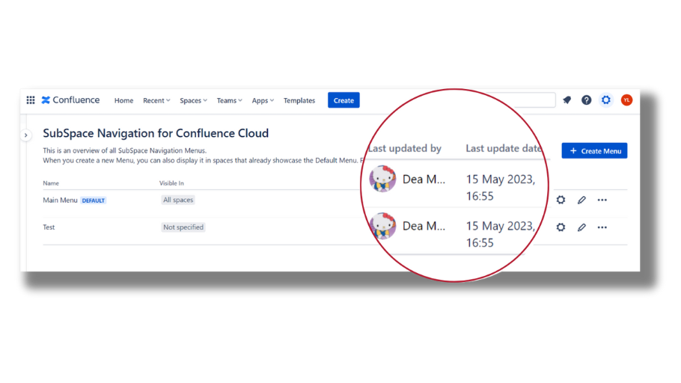Open the help question mark icon

(x=587, y=100)
